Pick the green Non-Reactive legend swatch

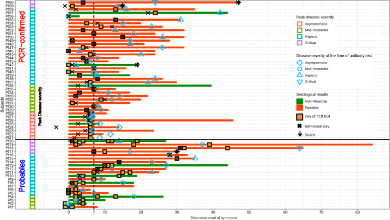click(299, 101)
